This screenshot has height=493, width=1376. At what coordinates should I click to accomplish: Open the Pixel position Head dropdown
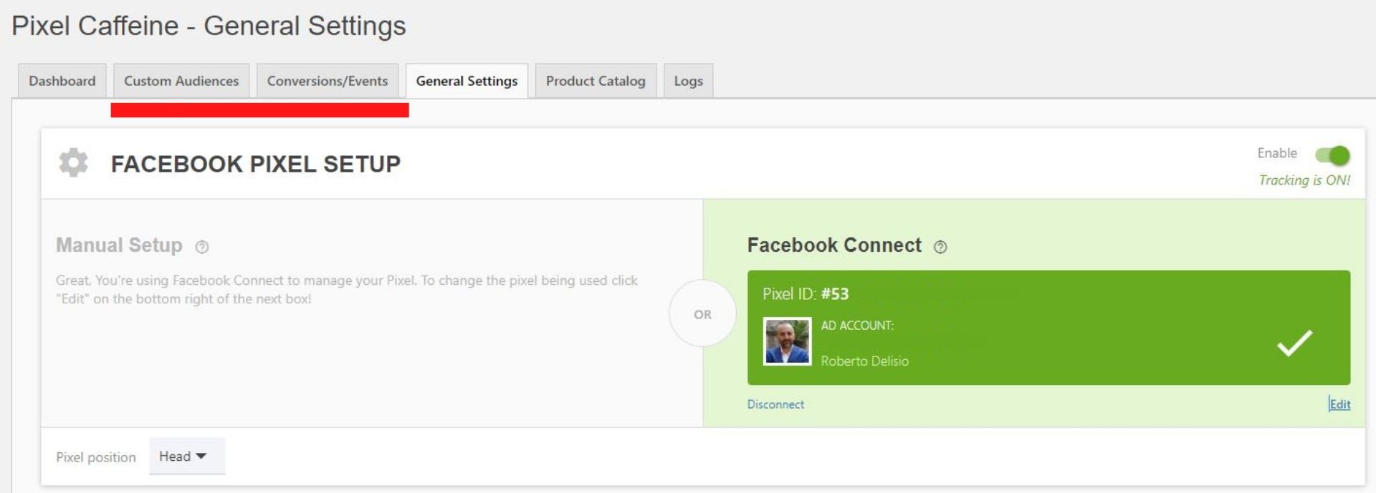(x=187, y=456)
